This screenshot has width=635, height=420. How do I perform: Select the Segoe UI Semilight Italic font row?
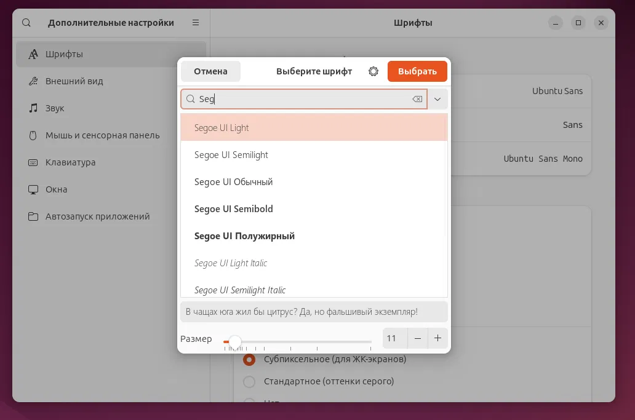click(314, 288)
